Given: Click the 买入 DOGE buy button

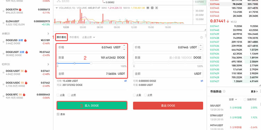Looking at the screenshot, I should (92, 105).
